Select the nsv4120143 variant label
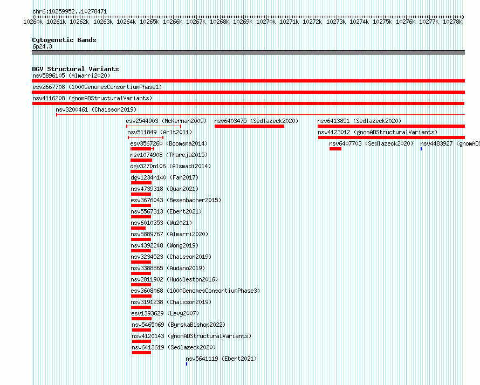The width and height of the screenshot is (480, 385). pyautogui.click(x=191, y=336)
